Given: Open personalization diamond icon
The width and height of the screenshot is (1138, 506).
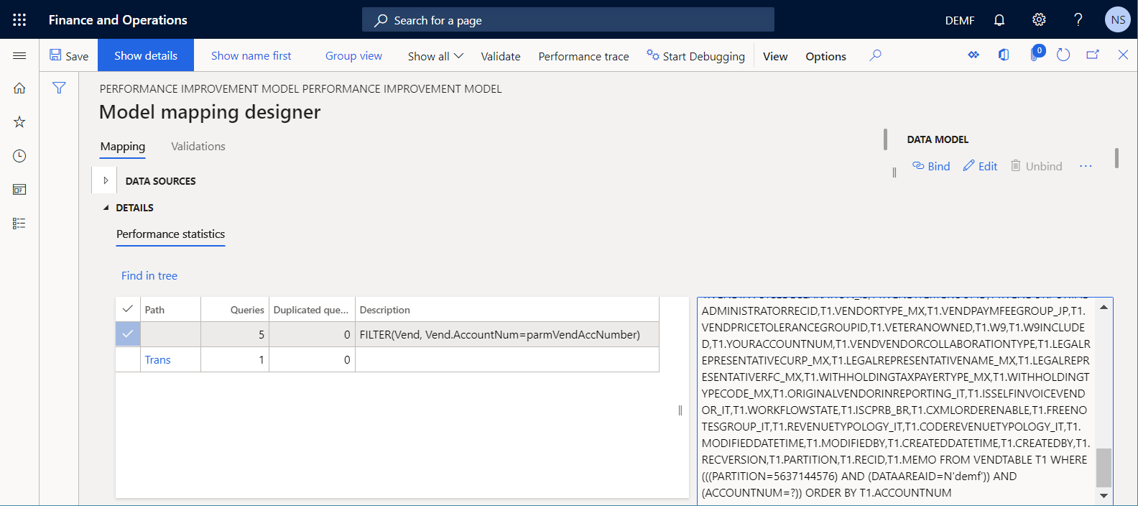Looking at the screenshot, I should click(x=973, y=55).
